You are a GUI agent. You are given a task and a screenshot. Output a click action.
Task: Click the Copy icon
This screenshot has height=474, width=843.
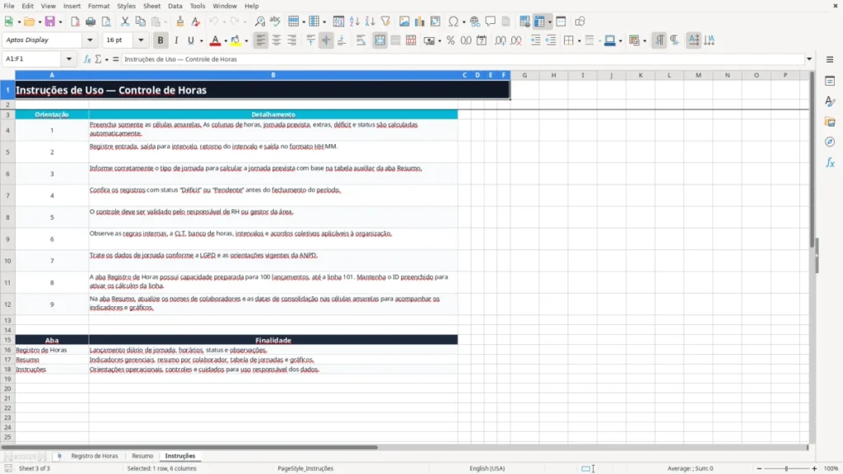pos(140,21)
